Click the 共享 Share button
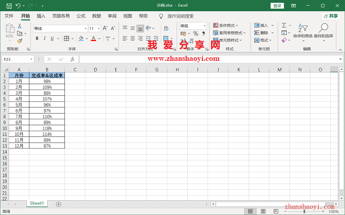 pos(331,16)
